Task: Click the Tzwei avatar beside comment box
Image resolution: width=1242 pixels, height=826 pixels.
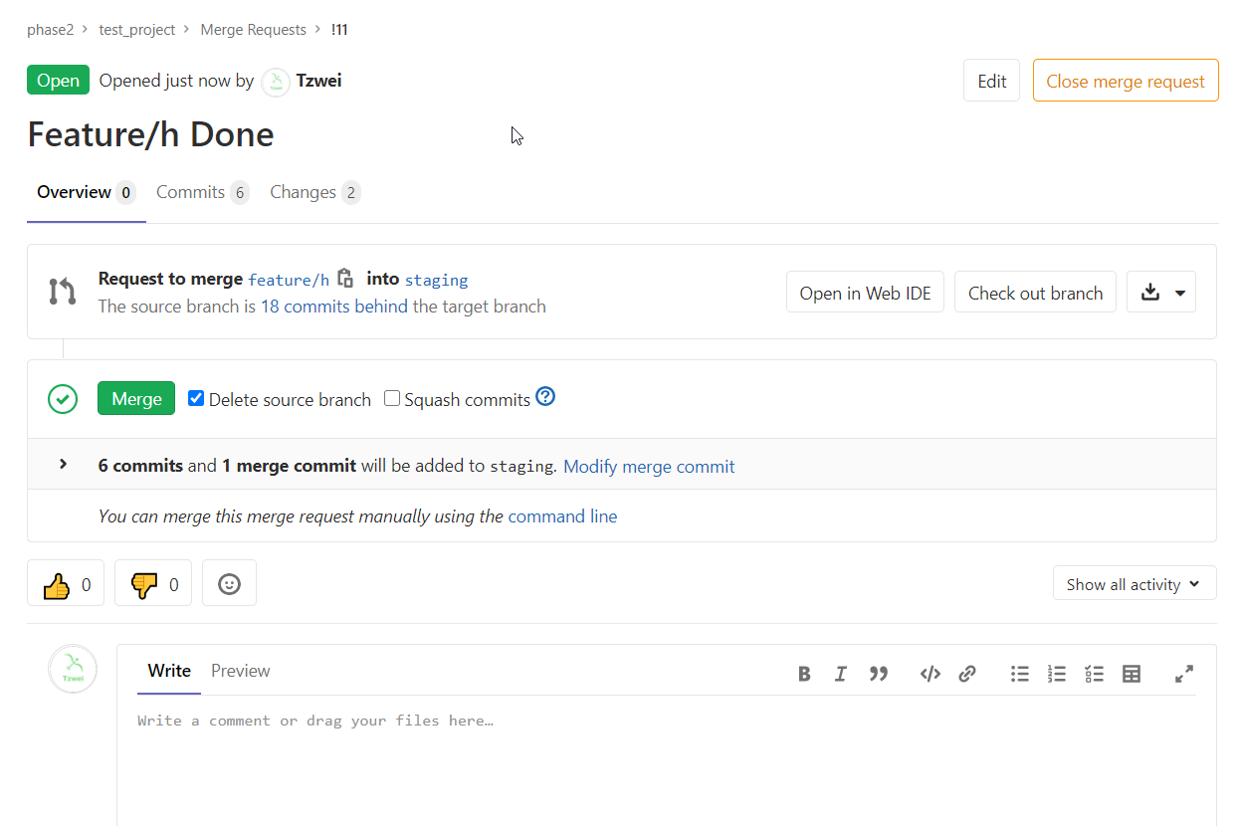Action: click(x=73, y=669)
